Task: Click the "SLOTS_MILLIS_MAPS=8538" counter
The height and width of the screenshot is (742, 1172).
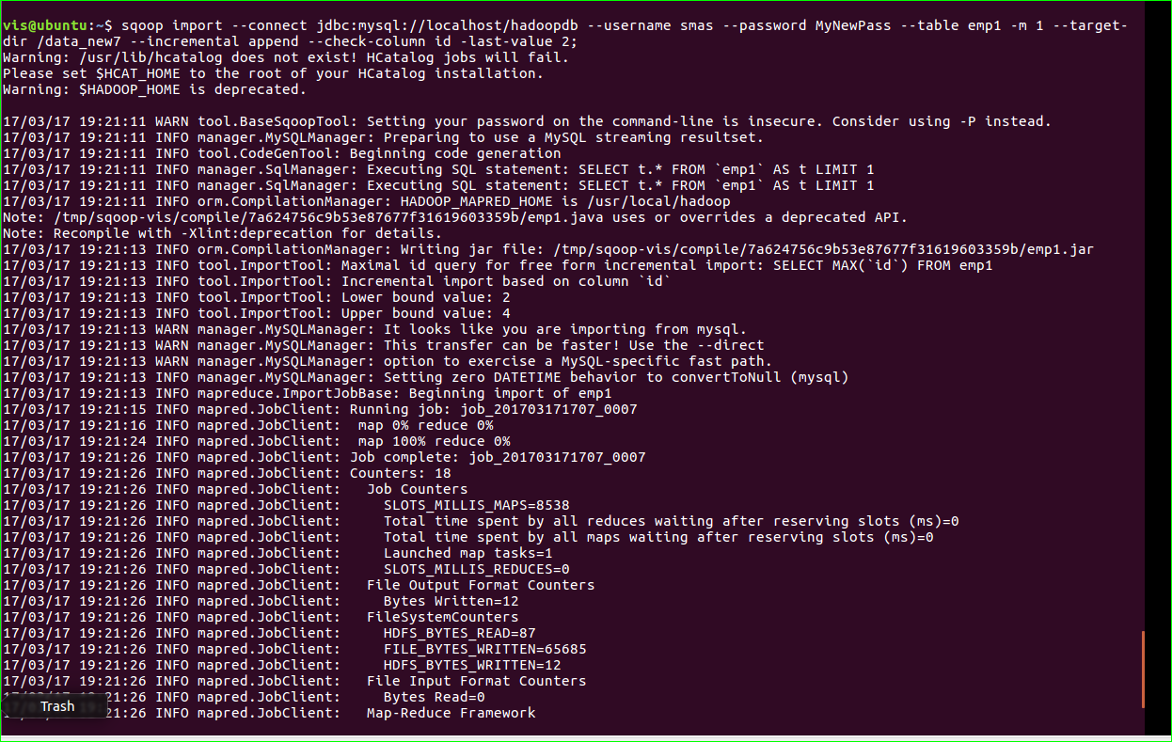Action: point(476,505)
